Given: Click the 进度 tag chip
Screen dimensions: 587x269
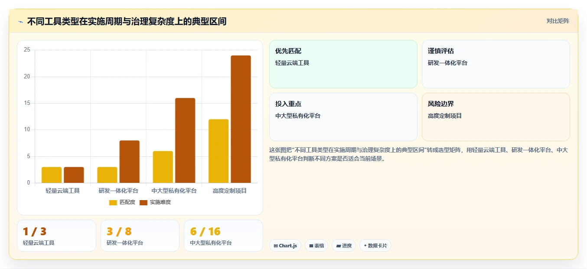Looking at the screenshot, I should [x=344, y=246].
